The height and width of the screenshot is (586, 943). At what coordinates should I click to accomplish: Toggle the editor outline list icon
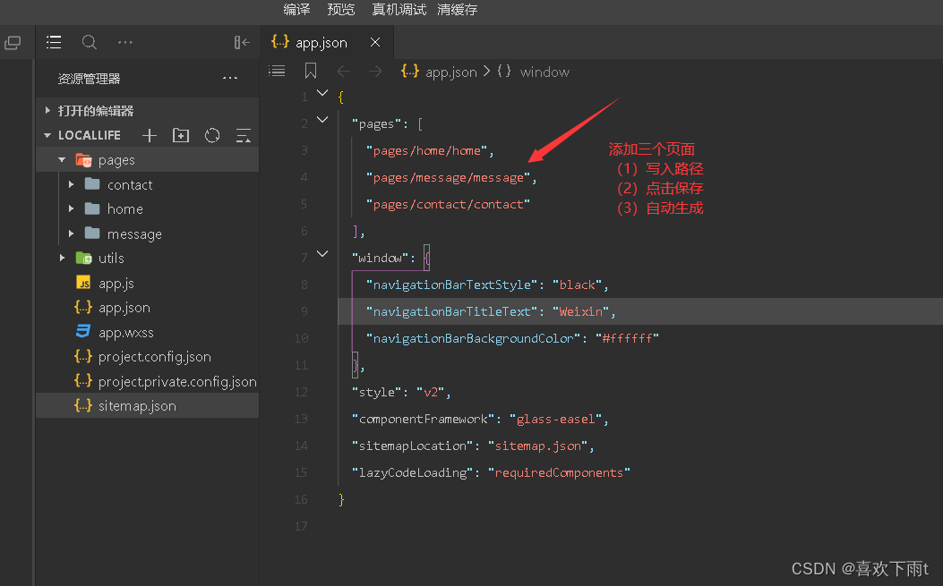click(x=277, y=72)
